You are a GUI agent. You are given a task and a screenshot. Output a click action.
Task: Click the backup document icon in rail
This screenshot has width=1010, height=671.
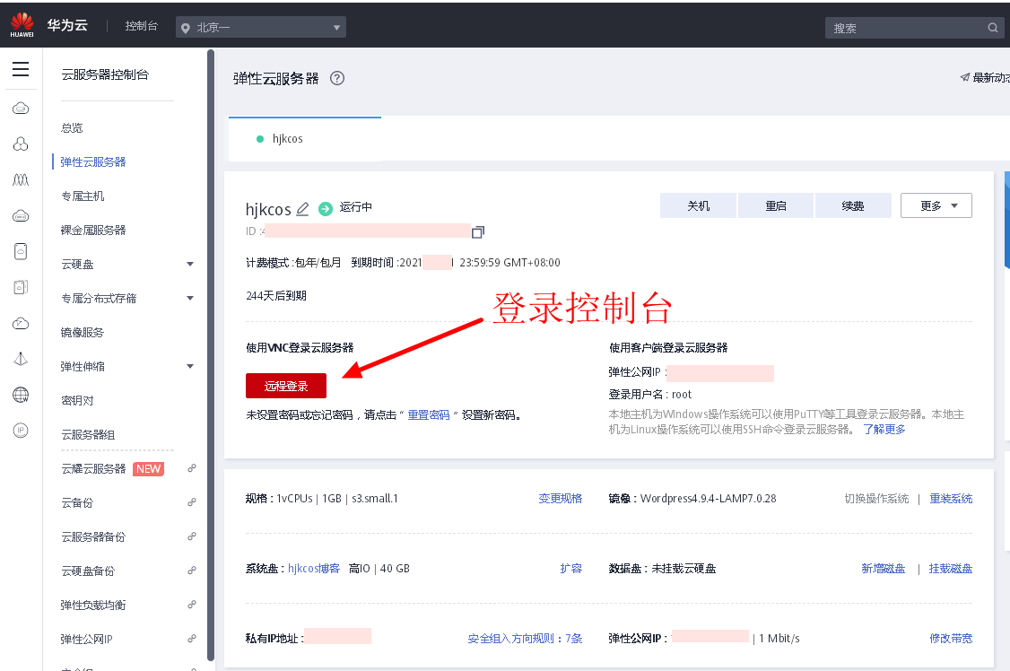21,287
